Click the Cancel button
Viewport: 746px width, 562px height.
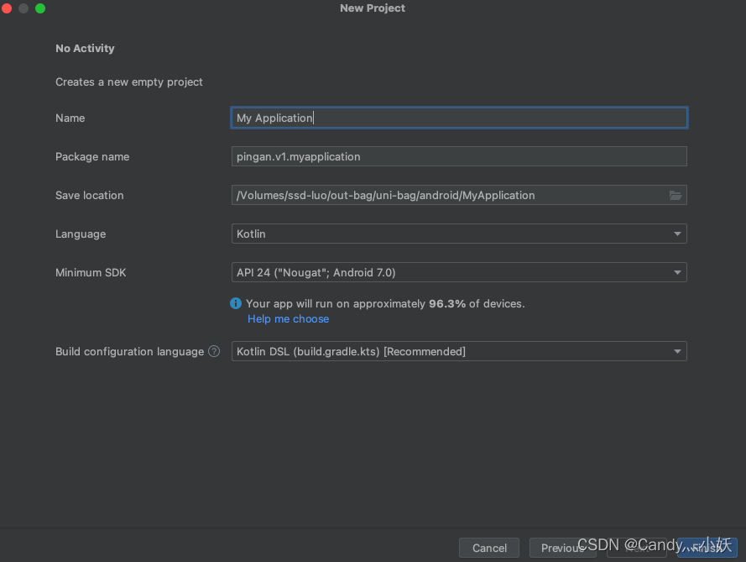pos(488,548)
